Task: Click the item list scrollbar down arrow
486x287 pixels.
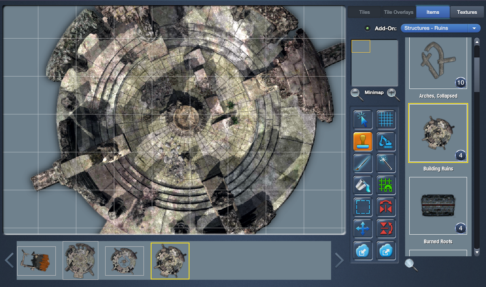Action: click(477, 252)
